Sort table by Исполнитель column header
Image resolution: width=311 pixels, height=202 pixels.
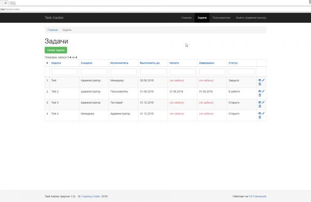tap(119, 63)
